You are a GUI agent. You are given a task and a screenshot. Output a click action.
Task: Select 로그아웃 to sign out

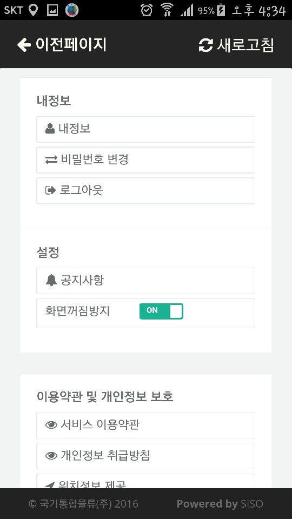(145, 191)
